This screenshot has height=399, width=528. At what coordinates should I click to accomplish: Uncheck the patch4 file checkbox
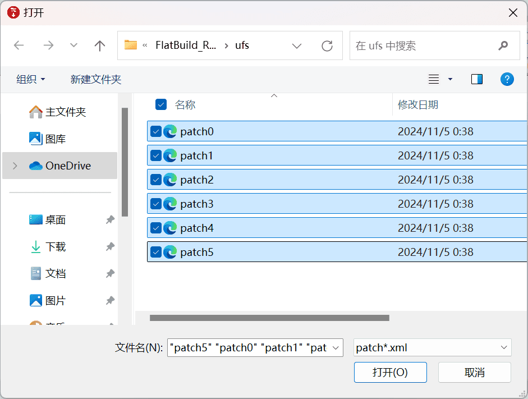[156, 228]
